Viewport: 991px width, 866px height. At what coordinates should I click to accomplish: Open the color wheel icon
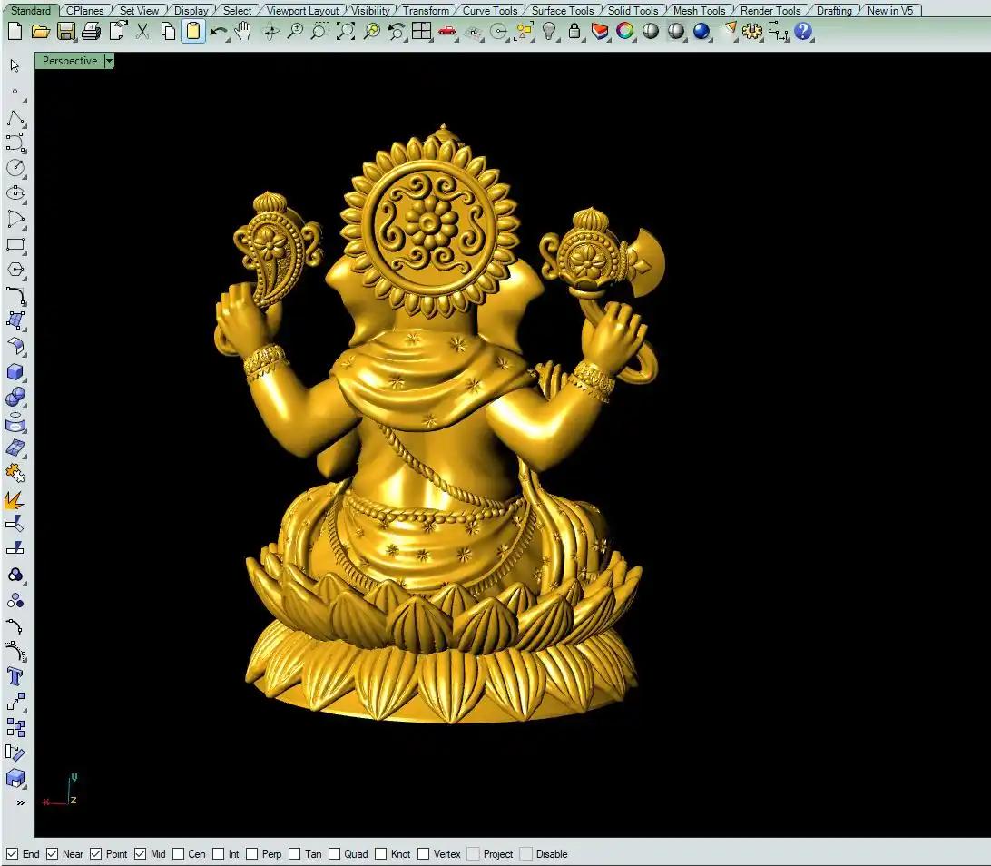click(x=625, y=31)
